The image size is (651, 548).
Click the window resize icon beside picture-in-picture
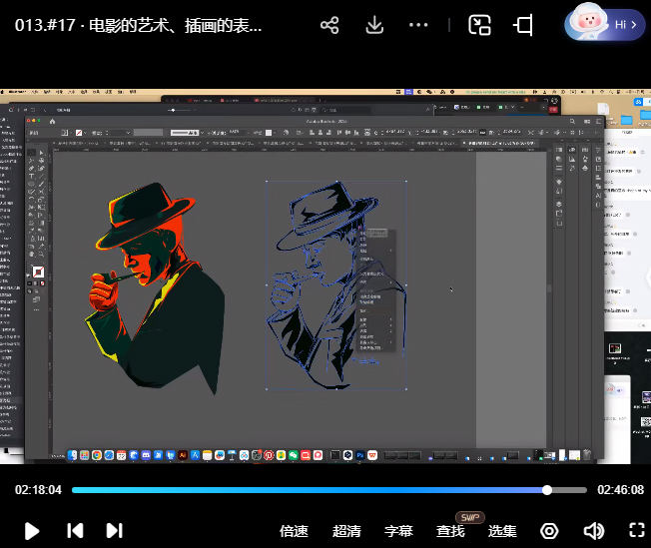tap(523, 26)
